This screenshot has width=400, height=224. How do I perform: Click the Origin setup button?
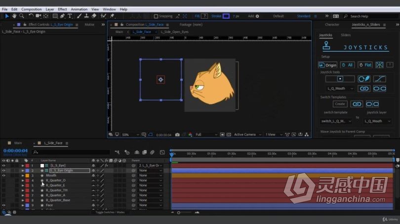[x=327, y=65]
